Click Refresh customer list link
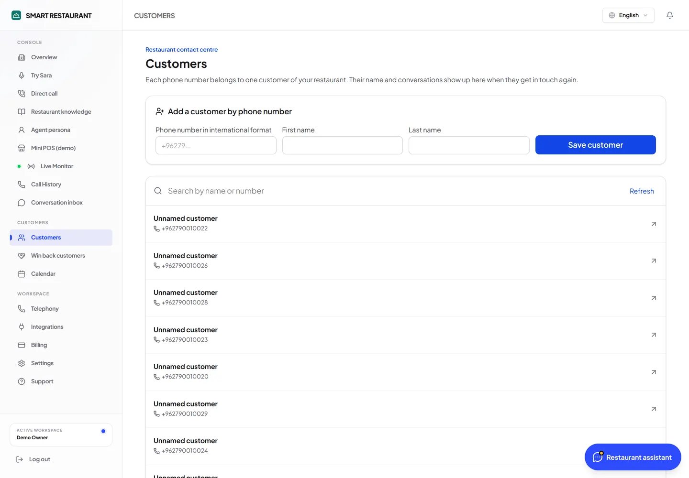 (x=642, y=191)
